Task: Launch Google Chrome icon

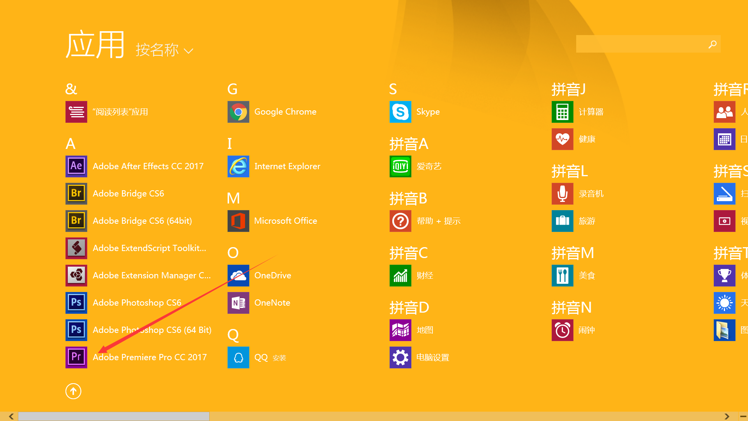Action: click(238, 112)
